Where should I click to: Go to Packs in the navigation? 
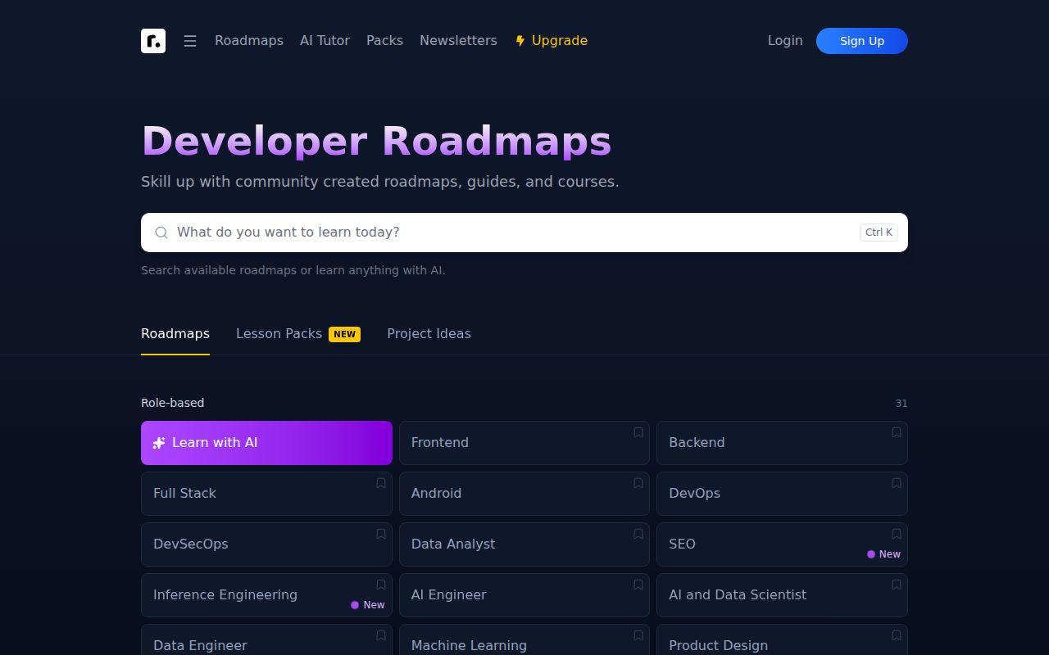coord(384,41)
